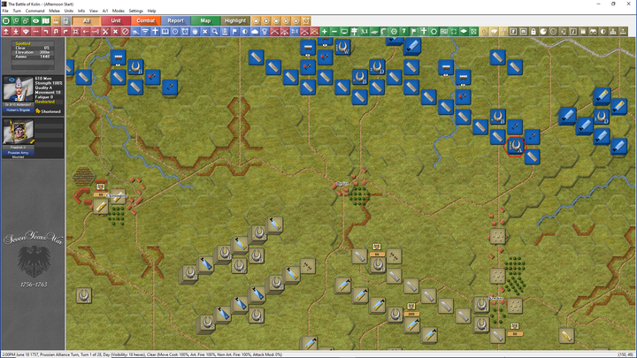Click the skip-to-end playback button
Viewport: 637px width, 358px height.
(x=286, y=20)
